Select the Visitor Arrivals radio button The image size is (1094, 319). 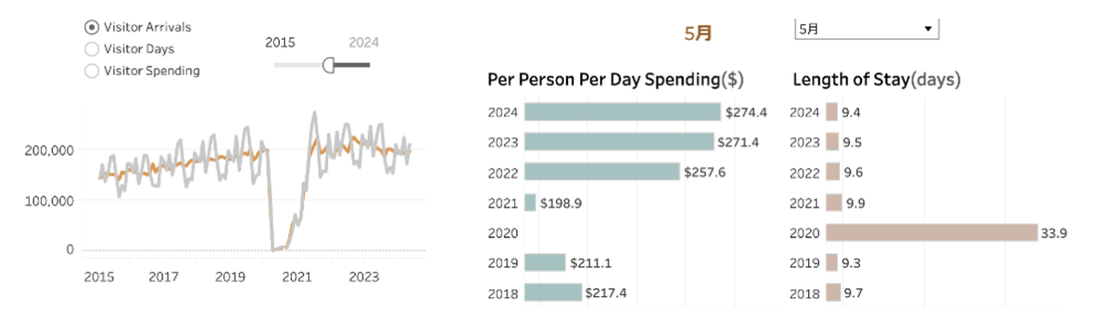92,27
